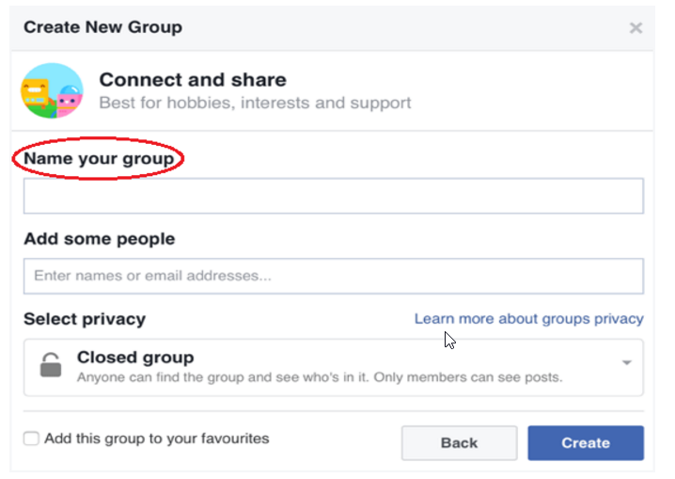
Task: Click the Create New Group dialog title
Action: pos(102,27)
